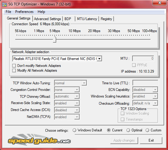Viewport: 168px width, 150px height.
Task: Switch to the MTU/Latency tab
Action: [x=87, y=19]
